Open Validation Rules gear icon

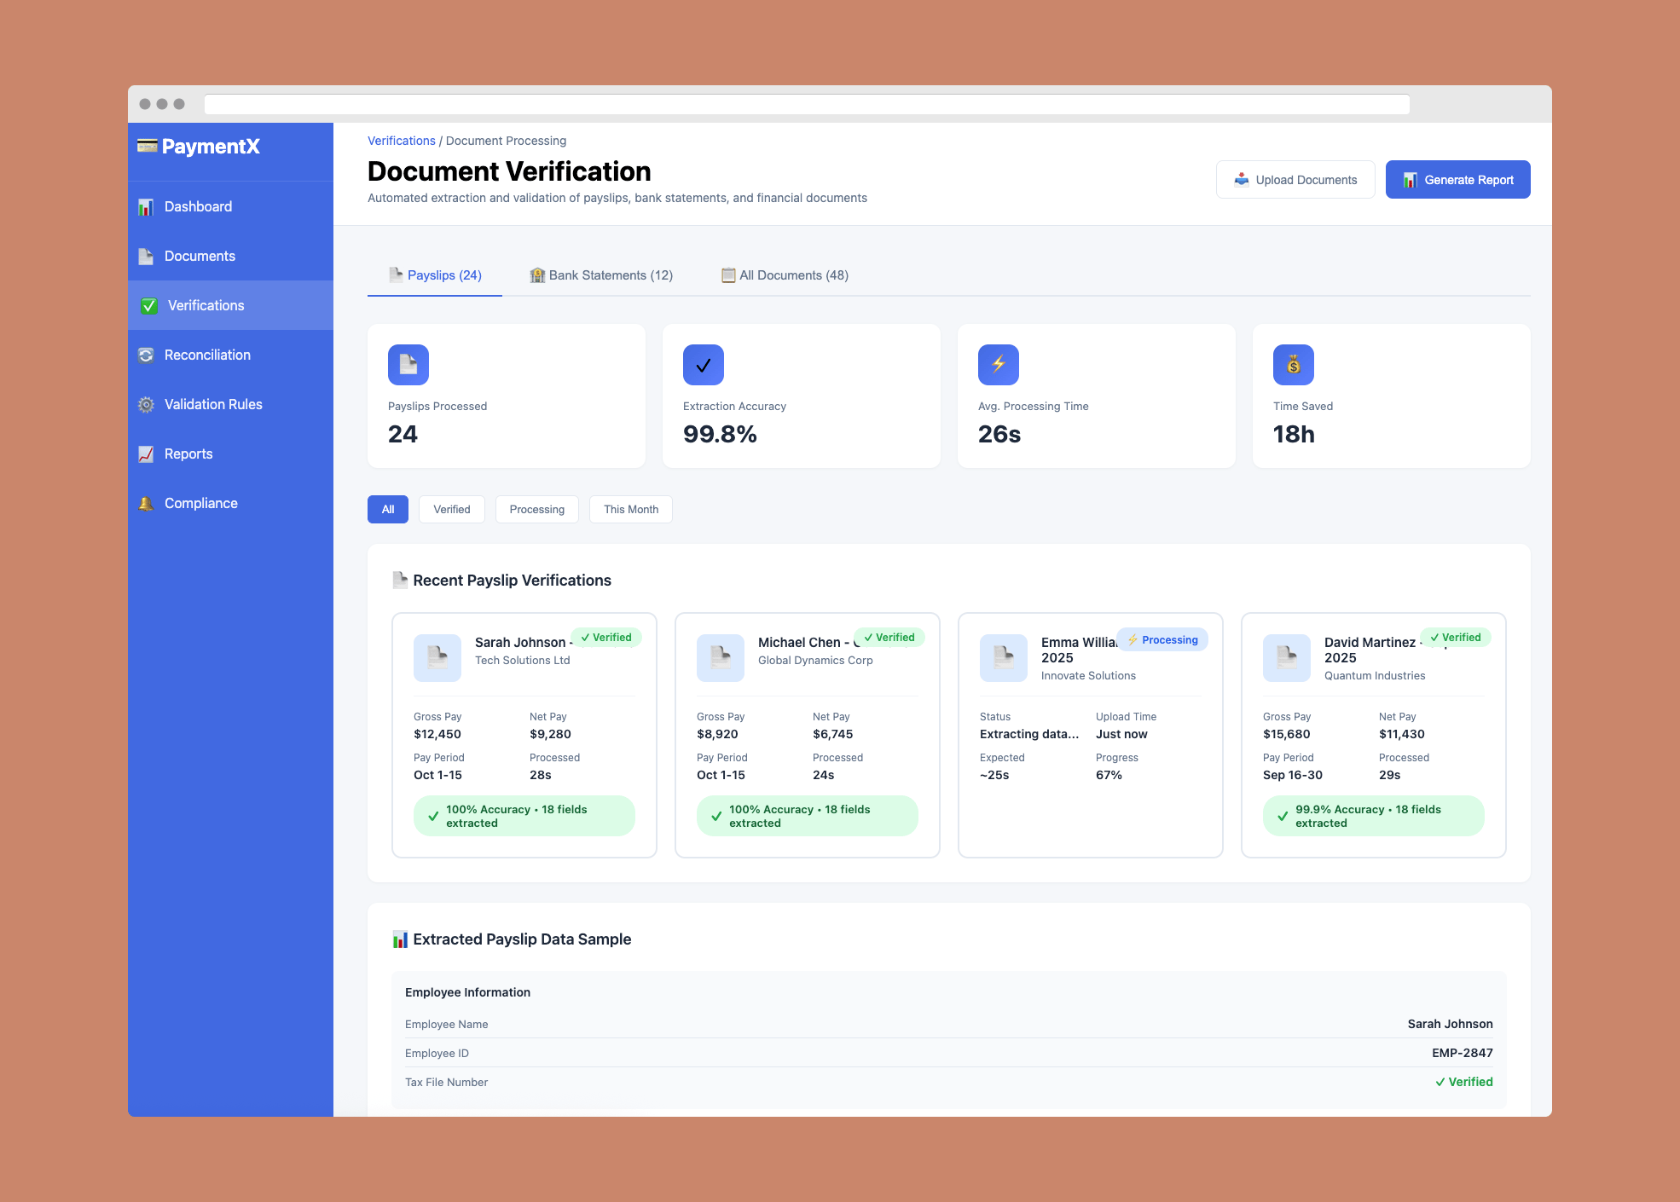(x=147, y=404)
